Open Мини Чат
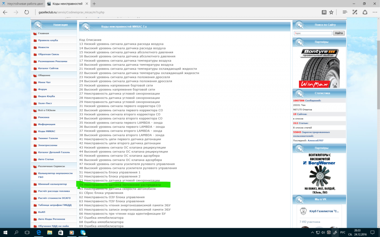The width and height of the screenshot is (380, 237). point(44,82)
